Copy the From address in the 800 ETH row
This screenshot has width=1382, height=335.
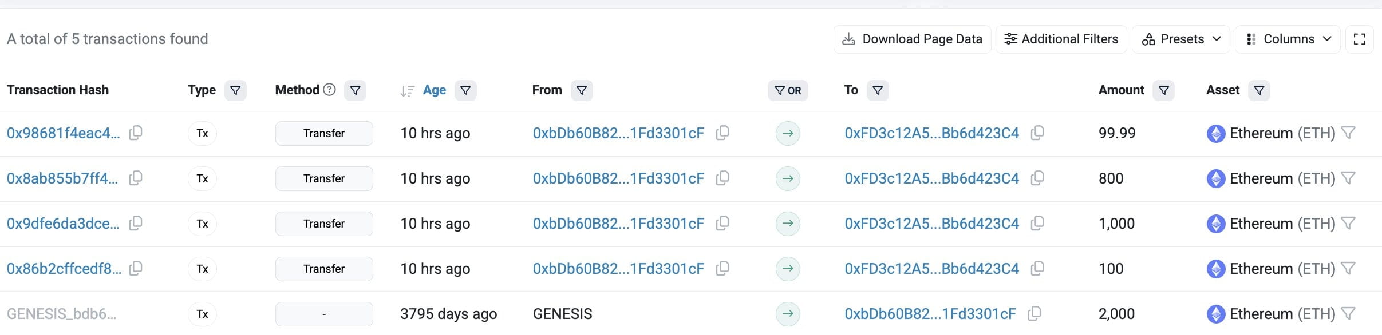722,178
